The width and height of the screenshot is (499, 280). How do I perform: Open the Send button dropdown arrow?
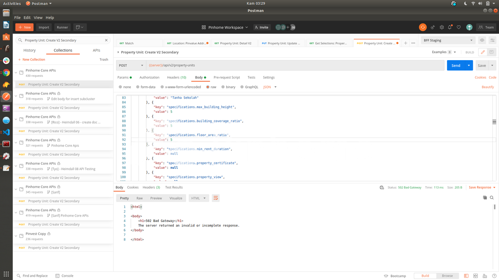pos(469,66)
